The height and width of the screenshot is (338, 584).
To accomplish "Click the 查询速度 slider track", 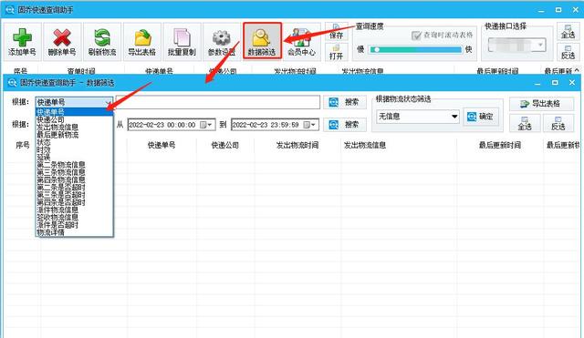I will coord(415,49).
